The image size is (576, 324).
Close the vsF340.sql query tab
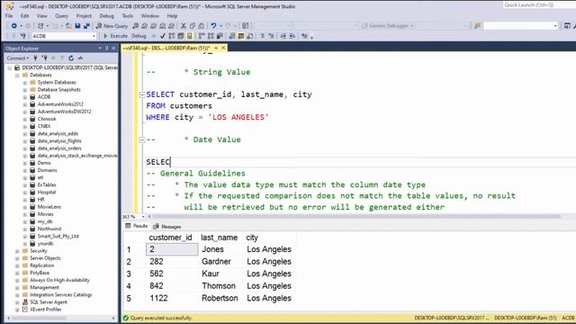(223, 48)
